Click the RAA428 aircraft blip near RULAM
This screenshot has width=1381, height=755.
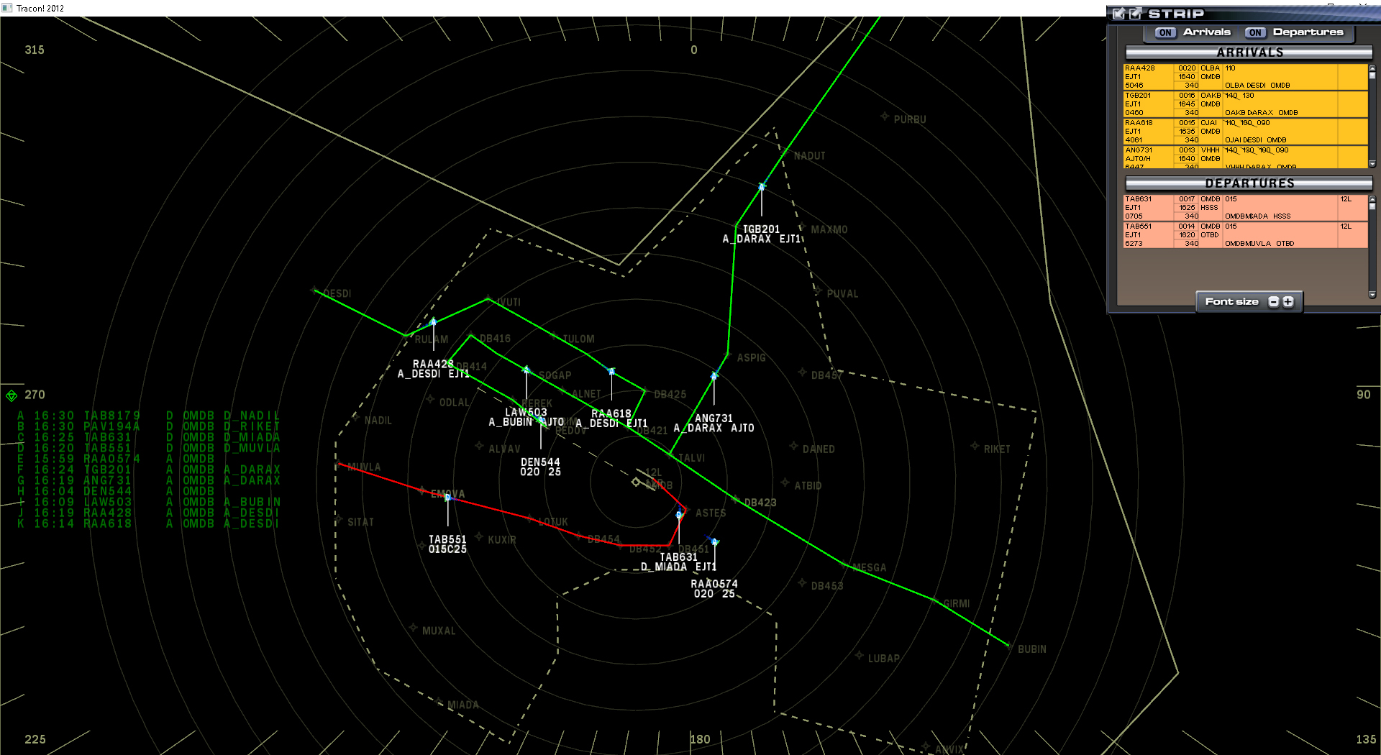coord(432,323)
